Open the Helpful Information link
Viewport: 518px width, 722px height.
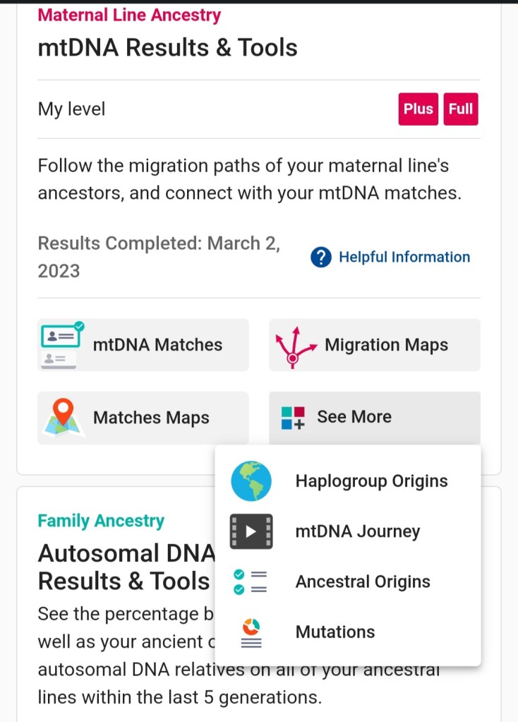coord(404,257)
